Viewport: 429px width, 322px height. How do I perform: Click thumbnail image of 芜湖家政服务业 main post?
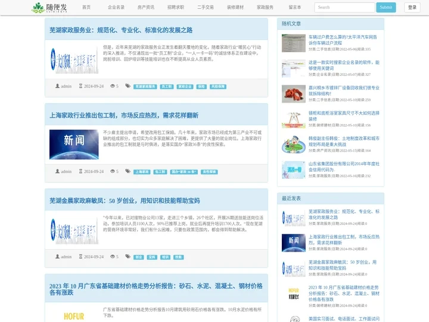coord(74,60)
